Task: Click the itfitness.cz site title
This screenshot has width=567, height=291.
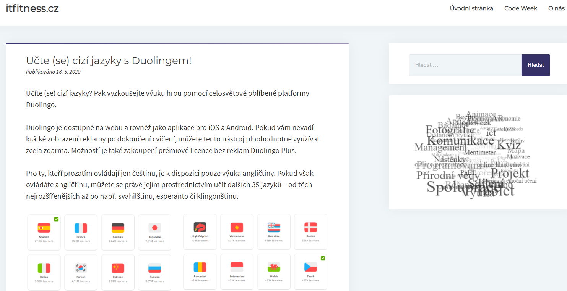Action: tap(32, 8)
